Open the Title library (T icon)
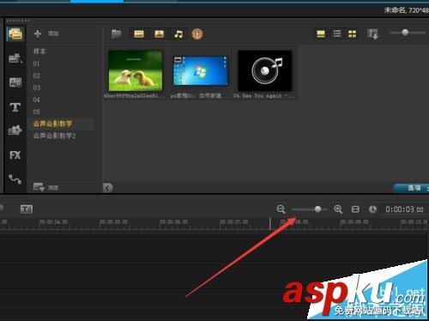The image size is (429, 321). pyautogui.click(x=15, y=107)
